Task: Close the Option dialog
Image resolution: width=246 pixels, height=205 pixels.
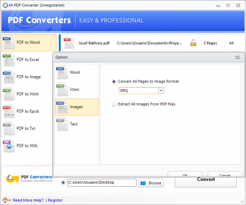Action: [238, 57]
